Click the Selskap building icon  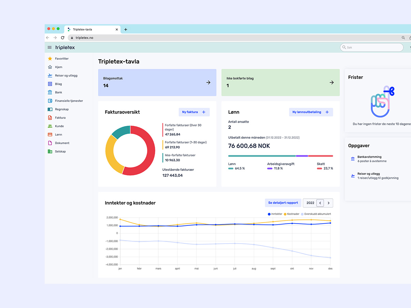pyautogui.click(x=50, y=151)
